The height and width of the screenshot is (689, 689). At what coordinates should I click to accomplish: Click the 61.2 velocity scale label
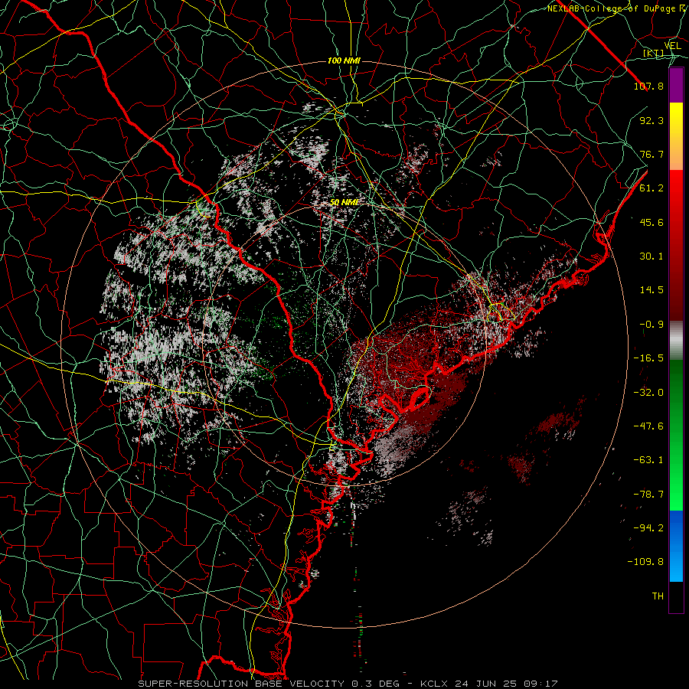click(651, 188)
